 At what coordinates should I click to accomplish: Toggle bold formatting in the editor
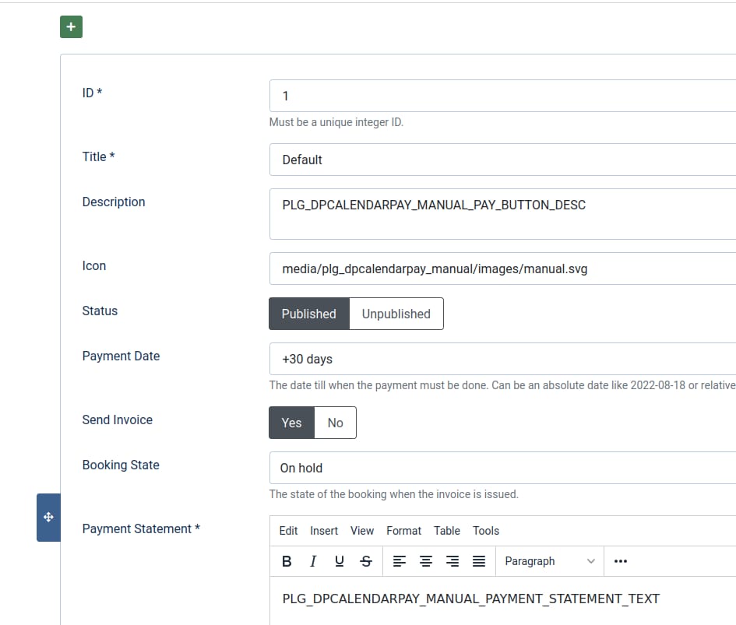(x=287, y=560)
